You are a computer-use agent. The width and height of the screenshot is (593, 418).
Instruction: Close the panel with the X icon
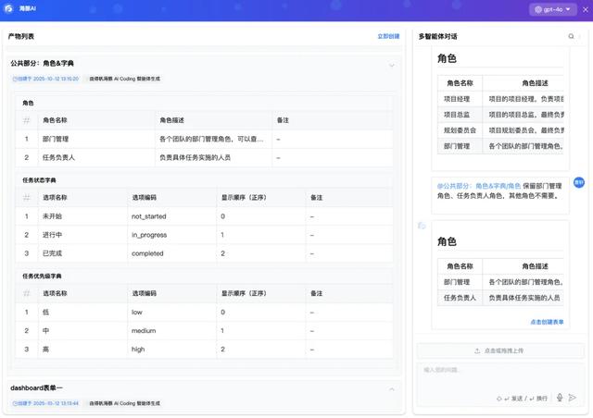click(x=585, y=9)
